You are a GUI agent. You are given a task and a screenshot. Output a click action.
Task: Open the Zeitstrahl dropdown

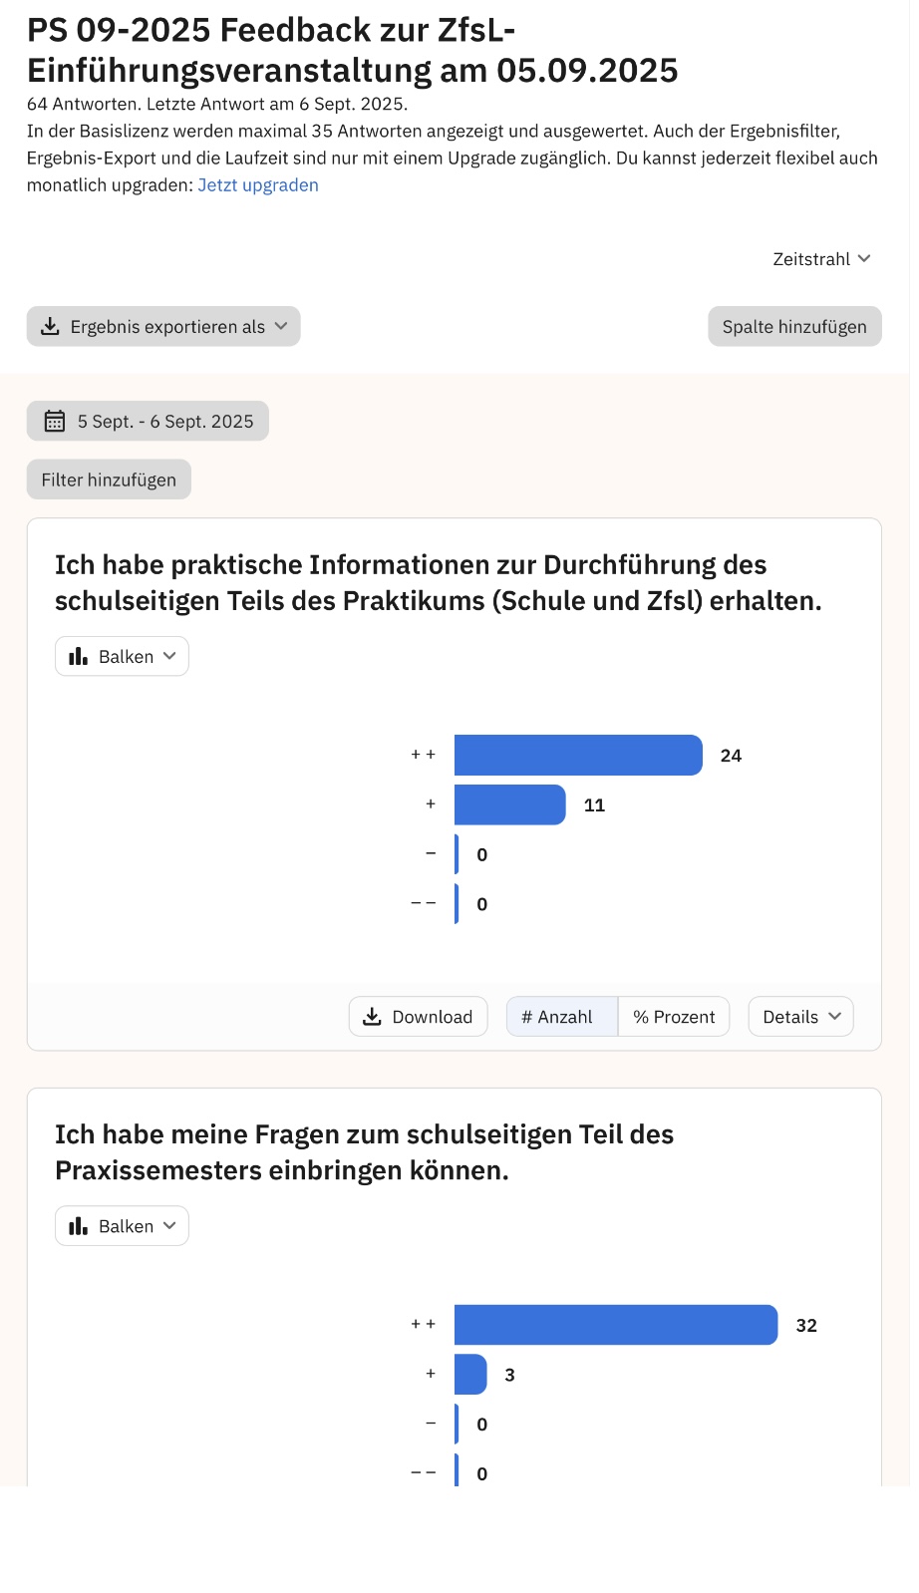(821, 259)
